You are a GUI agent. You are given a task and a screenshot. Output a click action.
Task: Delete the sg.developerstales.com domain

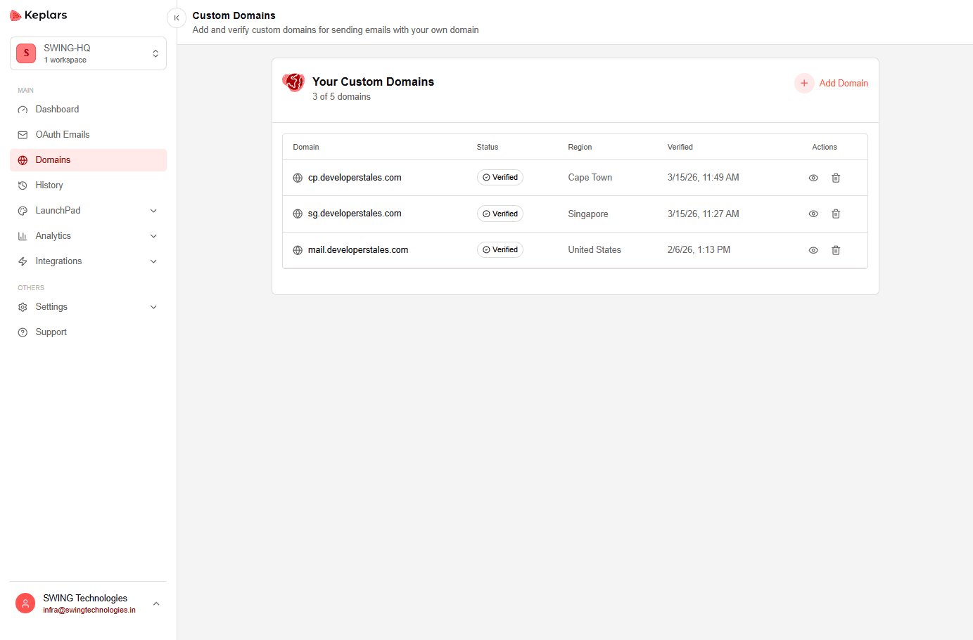[x=836, y=214]
